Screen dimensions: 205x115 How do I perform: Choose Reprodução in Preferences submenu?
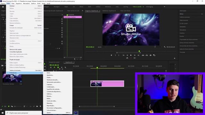click(x=58, y=106)
